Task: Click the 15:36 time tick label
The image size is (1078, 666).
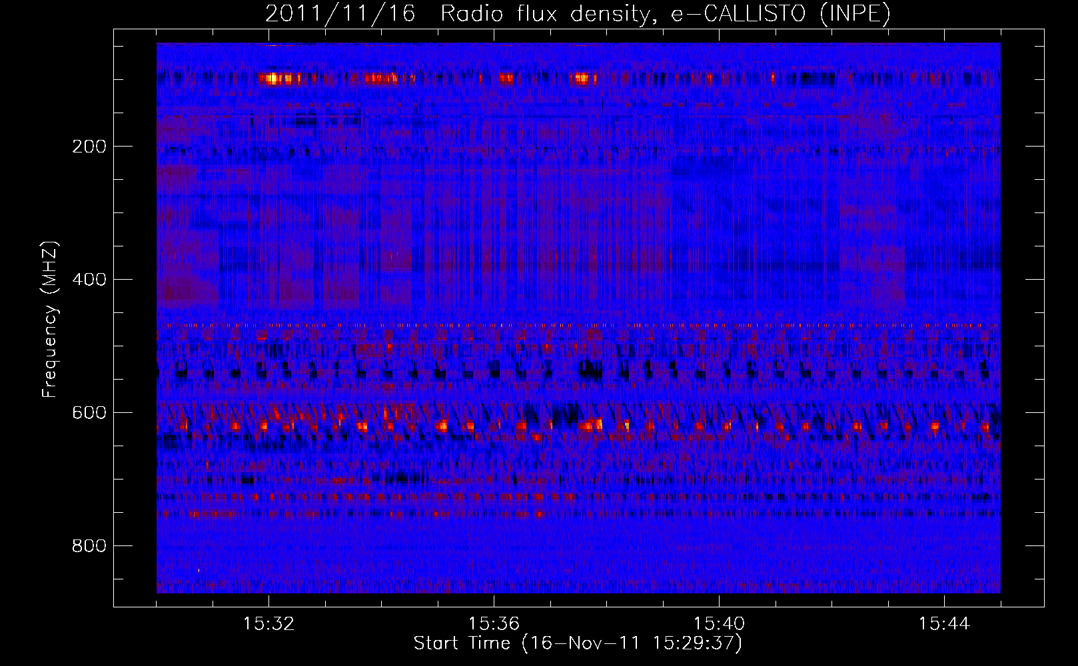Action: pyautogui.click(x=494, y=624)
